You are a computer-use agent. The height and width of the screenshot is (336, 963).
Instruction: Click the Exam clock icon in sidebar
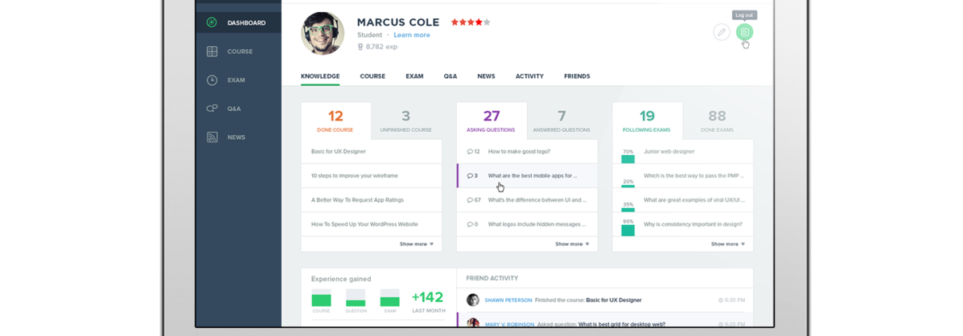tap(212, 80)
